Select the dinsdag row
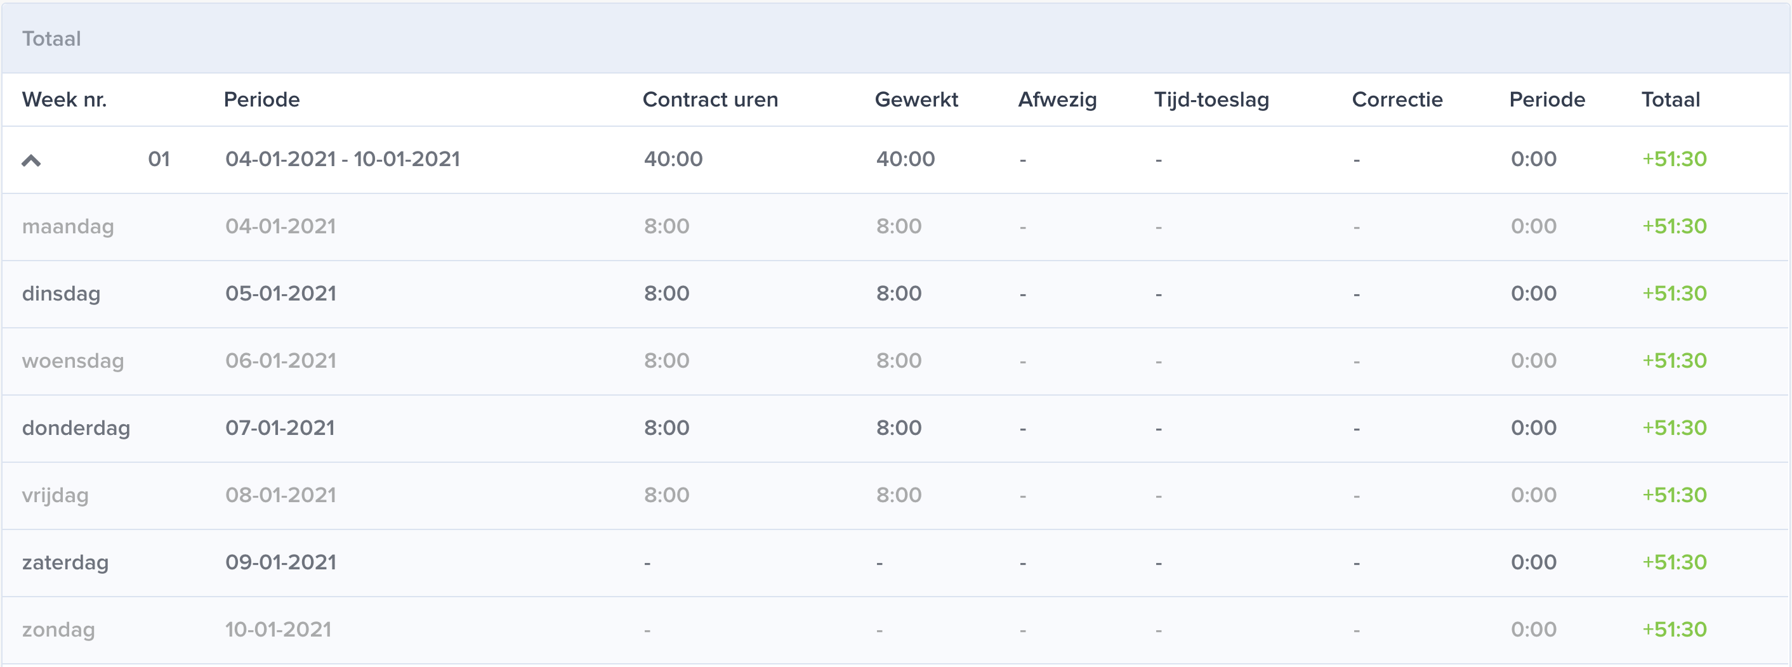Viewport: 1792px width, 667px height. (x=895, y=294)
